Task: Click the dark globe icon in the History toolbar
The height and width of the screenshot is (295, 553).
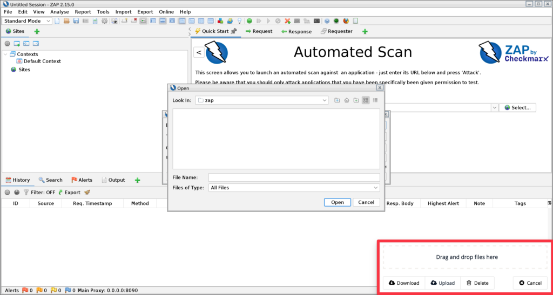Action: pos(17,193)
